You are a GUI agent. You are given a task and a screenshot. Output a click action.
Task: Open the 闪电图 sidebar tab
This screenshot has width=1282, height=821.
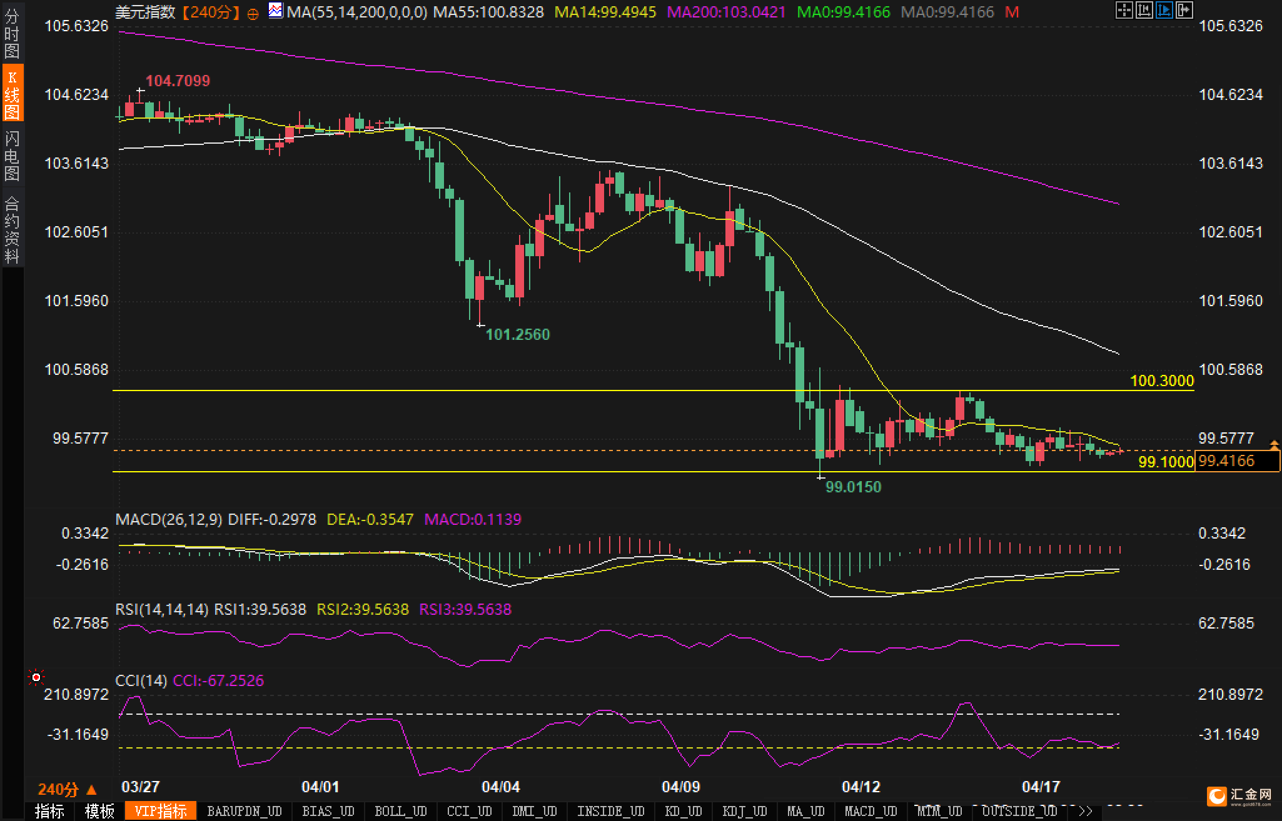[x=12, y=156]
